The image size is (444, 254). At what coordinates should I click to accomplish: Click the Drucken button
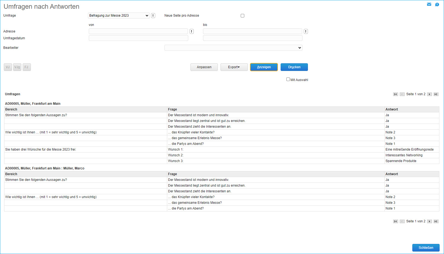tap(294, 67)
